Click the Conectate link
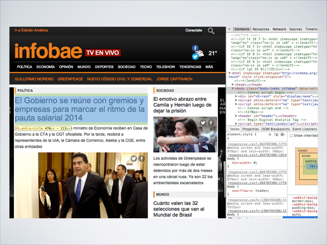The height and width of the screenshot is (245, 327). pos(194,30)
